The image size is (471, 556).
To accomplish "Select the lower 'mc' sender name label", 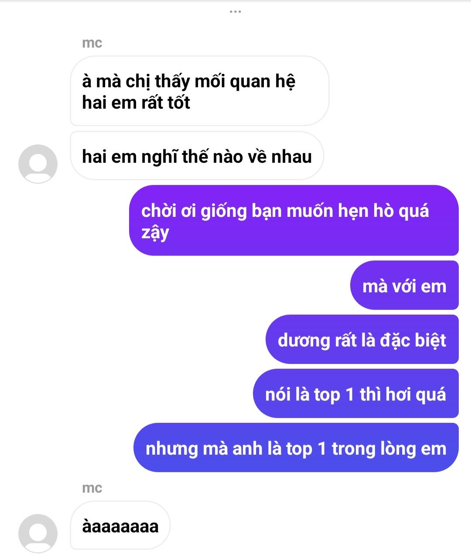I will tap(92, 488).
